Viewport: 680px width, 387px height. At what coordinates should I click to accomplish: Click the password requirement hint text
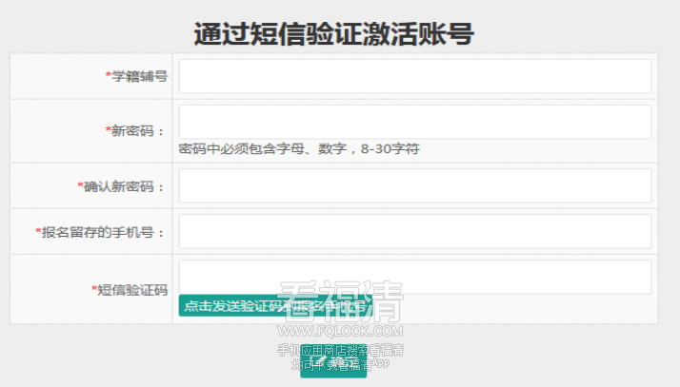point(299,149)
